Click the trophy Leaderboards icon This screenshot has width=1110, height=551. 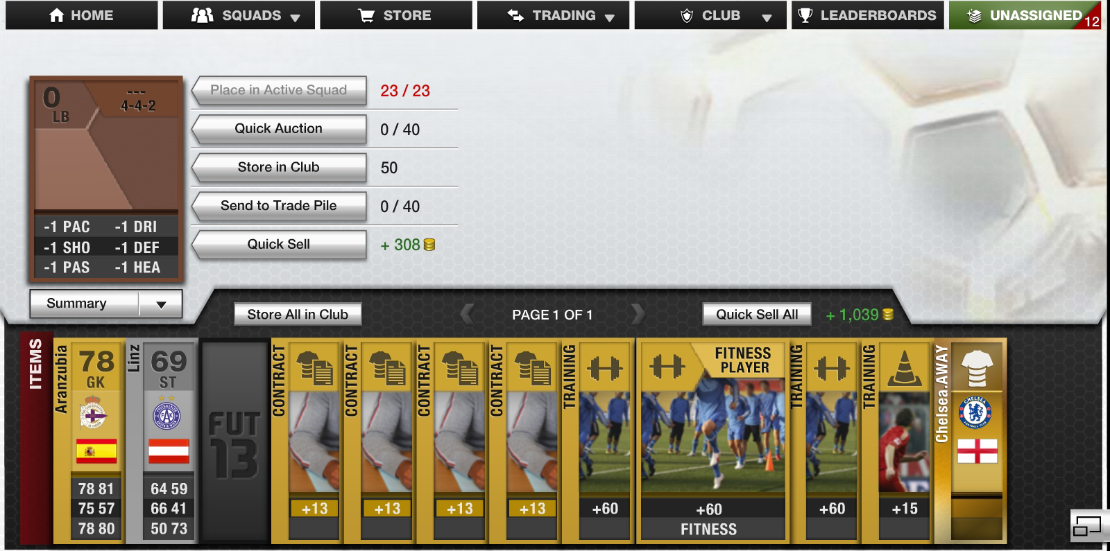[x=805, y=15]
